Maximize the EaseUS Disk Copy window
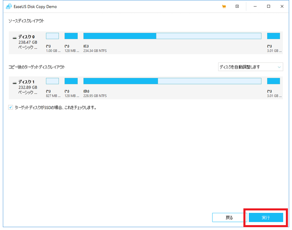 tap(268, 7)
